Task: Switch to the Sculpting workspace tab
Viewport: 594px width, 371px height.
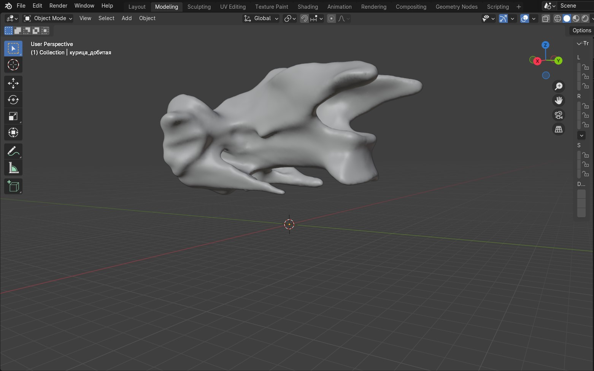Action: [x=199, y=7]
